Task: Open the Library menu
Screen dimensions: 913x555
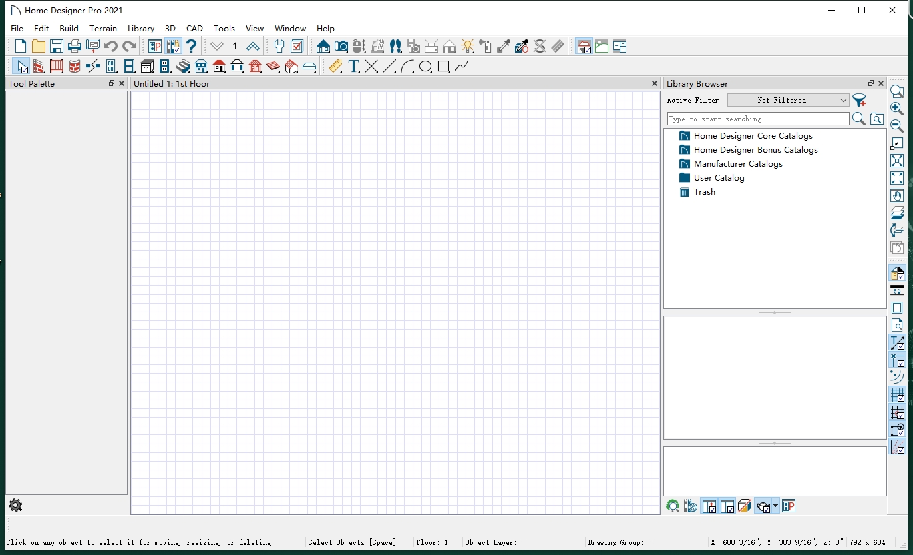Action: 141,28
